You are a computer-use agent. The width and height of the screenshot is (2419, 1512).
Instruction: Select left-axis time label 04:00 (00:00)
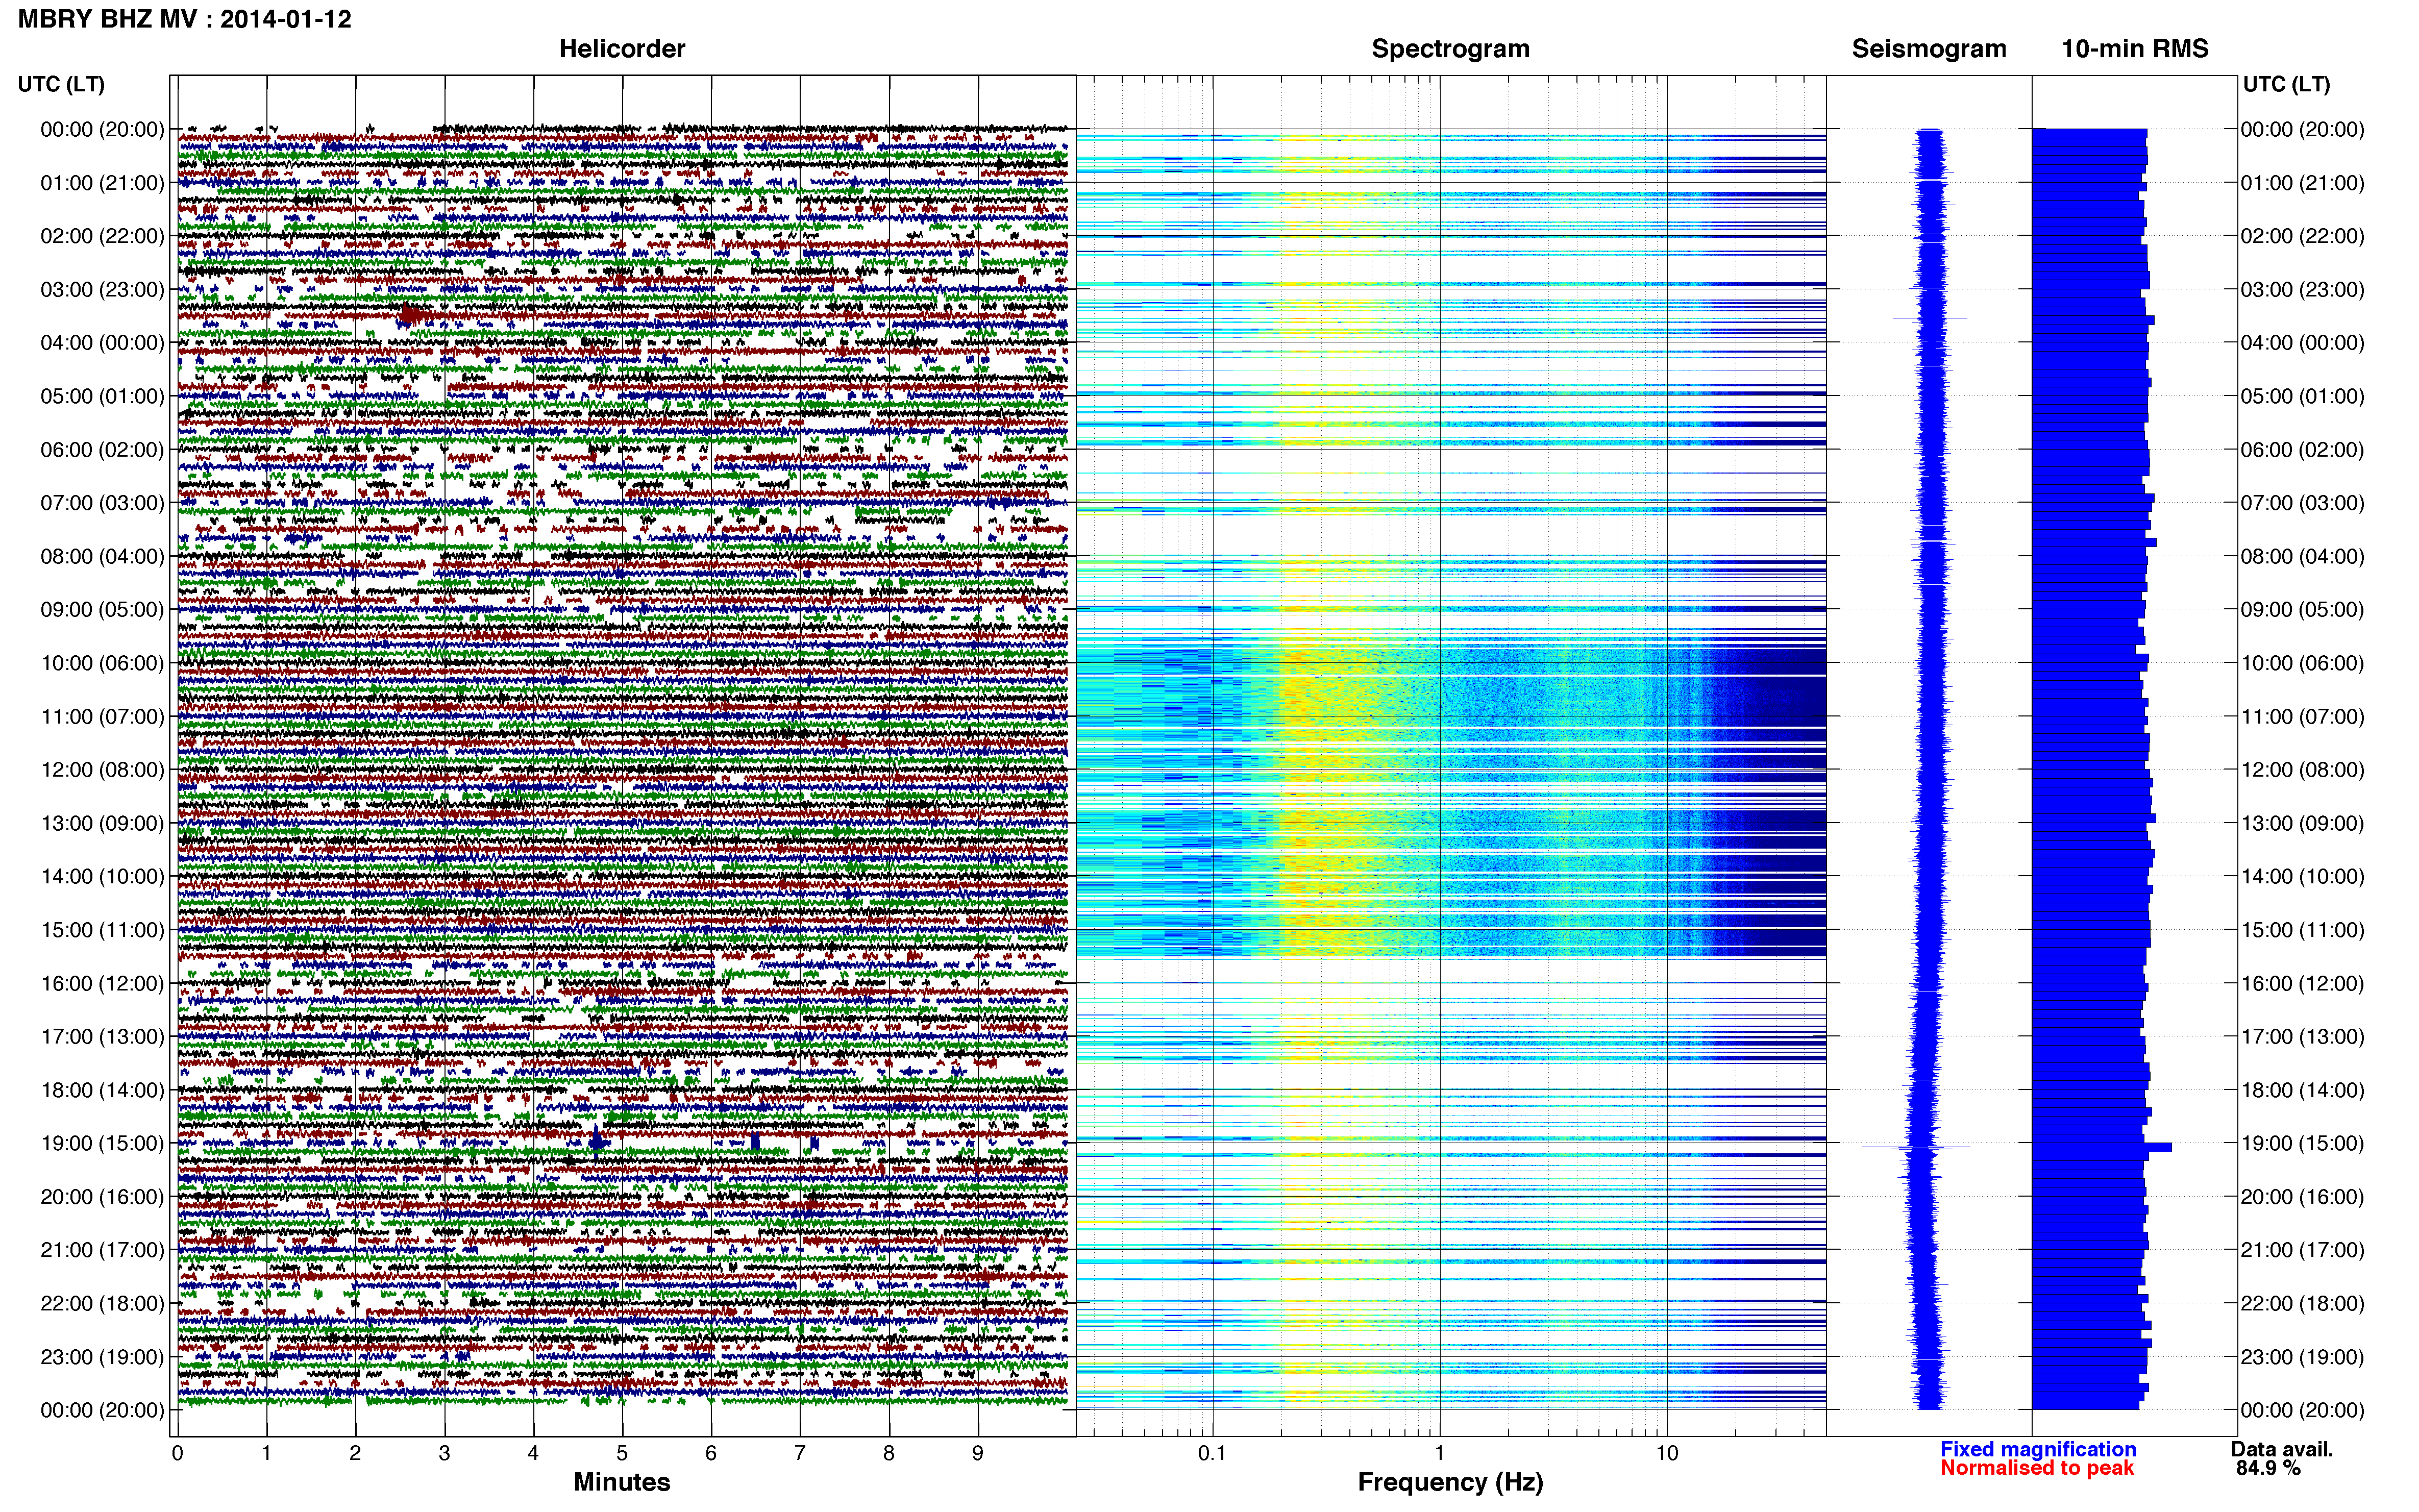tap(102, 343)
